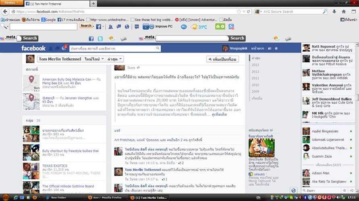Screen dimensions: 359x201
Task: Open the privacy shortcuts lock icon
Action: click(270, 48)
